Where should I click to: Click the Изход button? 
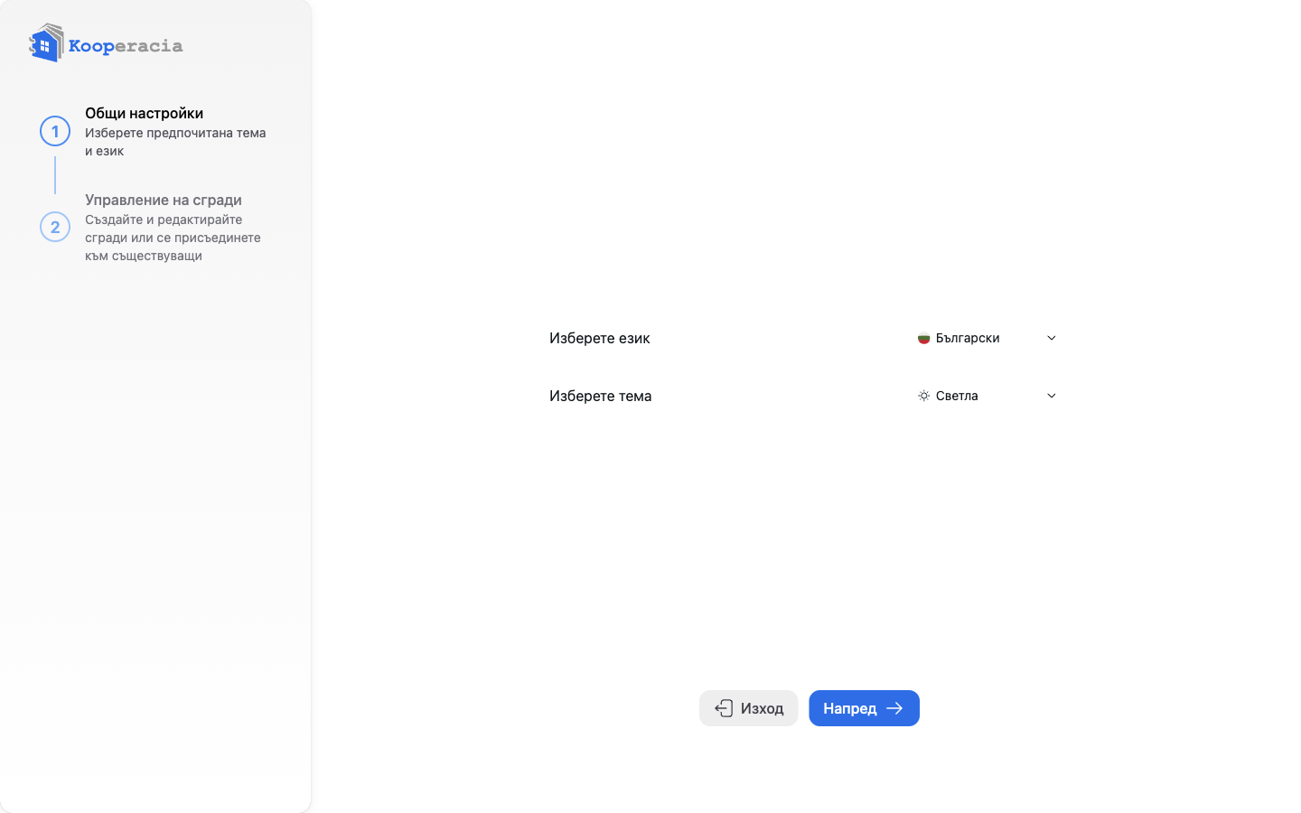748,708
